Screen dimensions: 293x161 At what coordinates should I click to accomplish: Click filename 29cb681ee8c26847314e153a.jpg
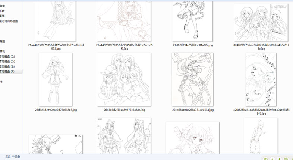(x=193, y=110)
